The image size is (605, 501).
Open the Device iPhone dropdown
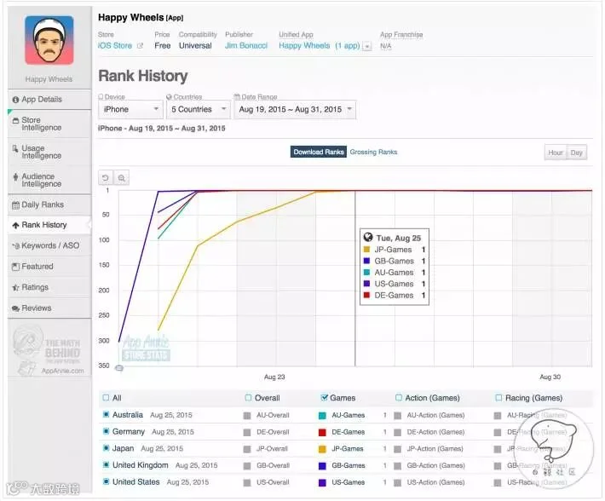pyautogui.click(x=130, y=110)
